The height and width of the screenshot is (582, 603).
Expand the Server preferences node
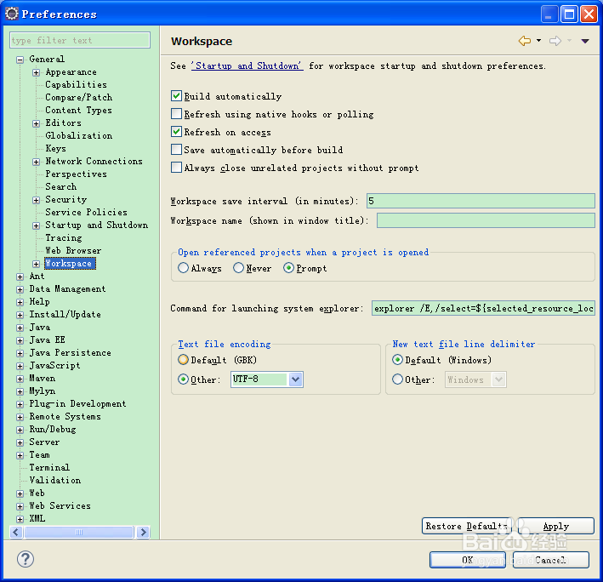coord(20,442)
